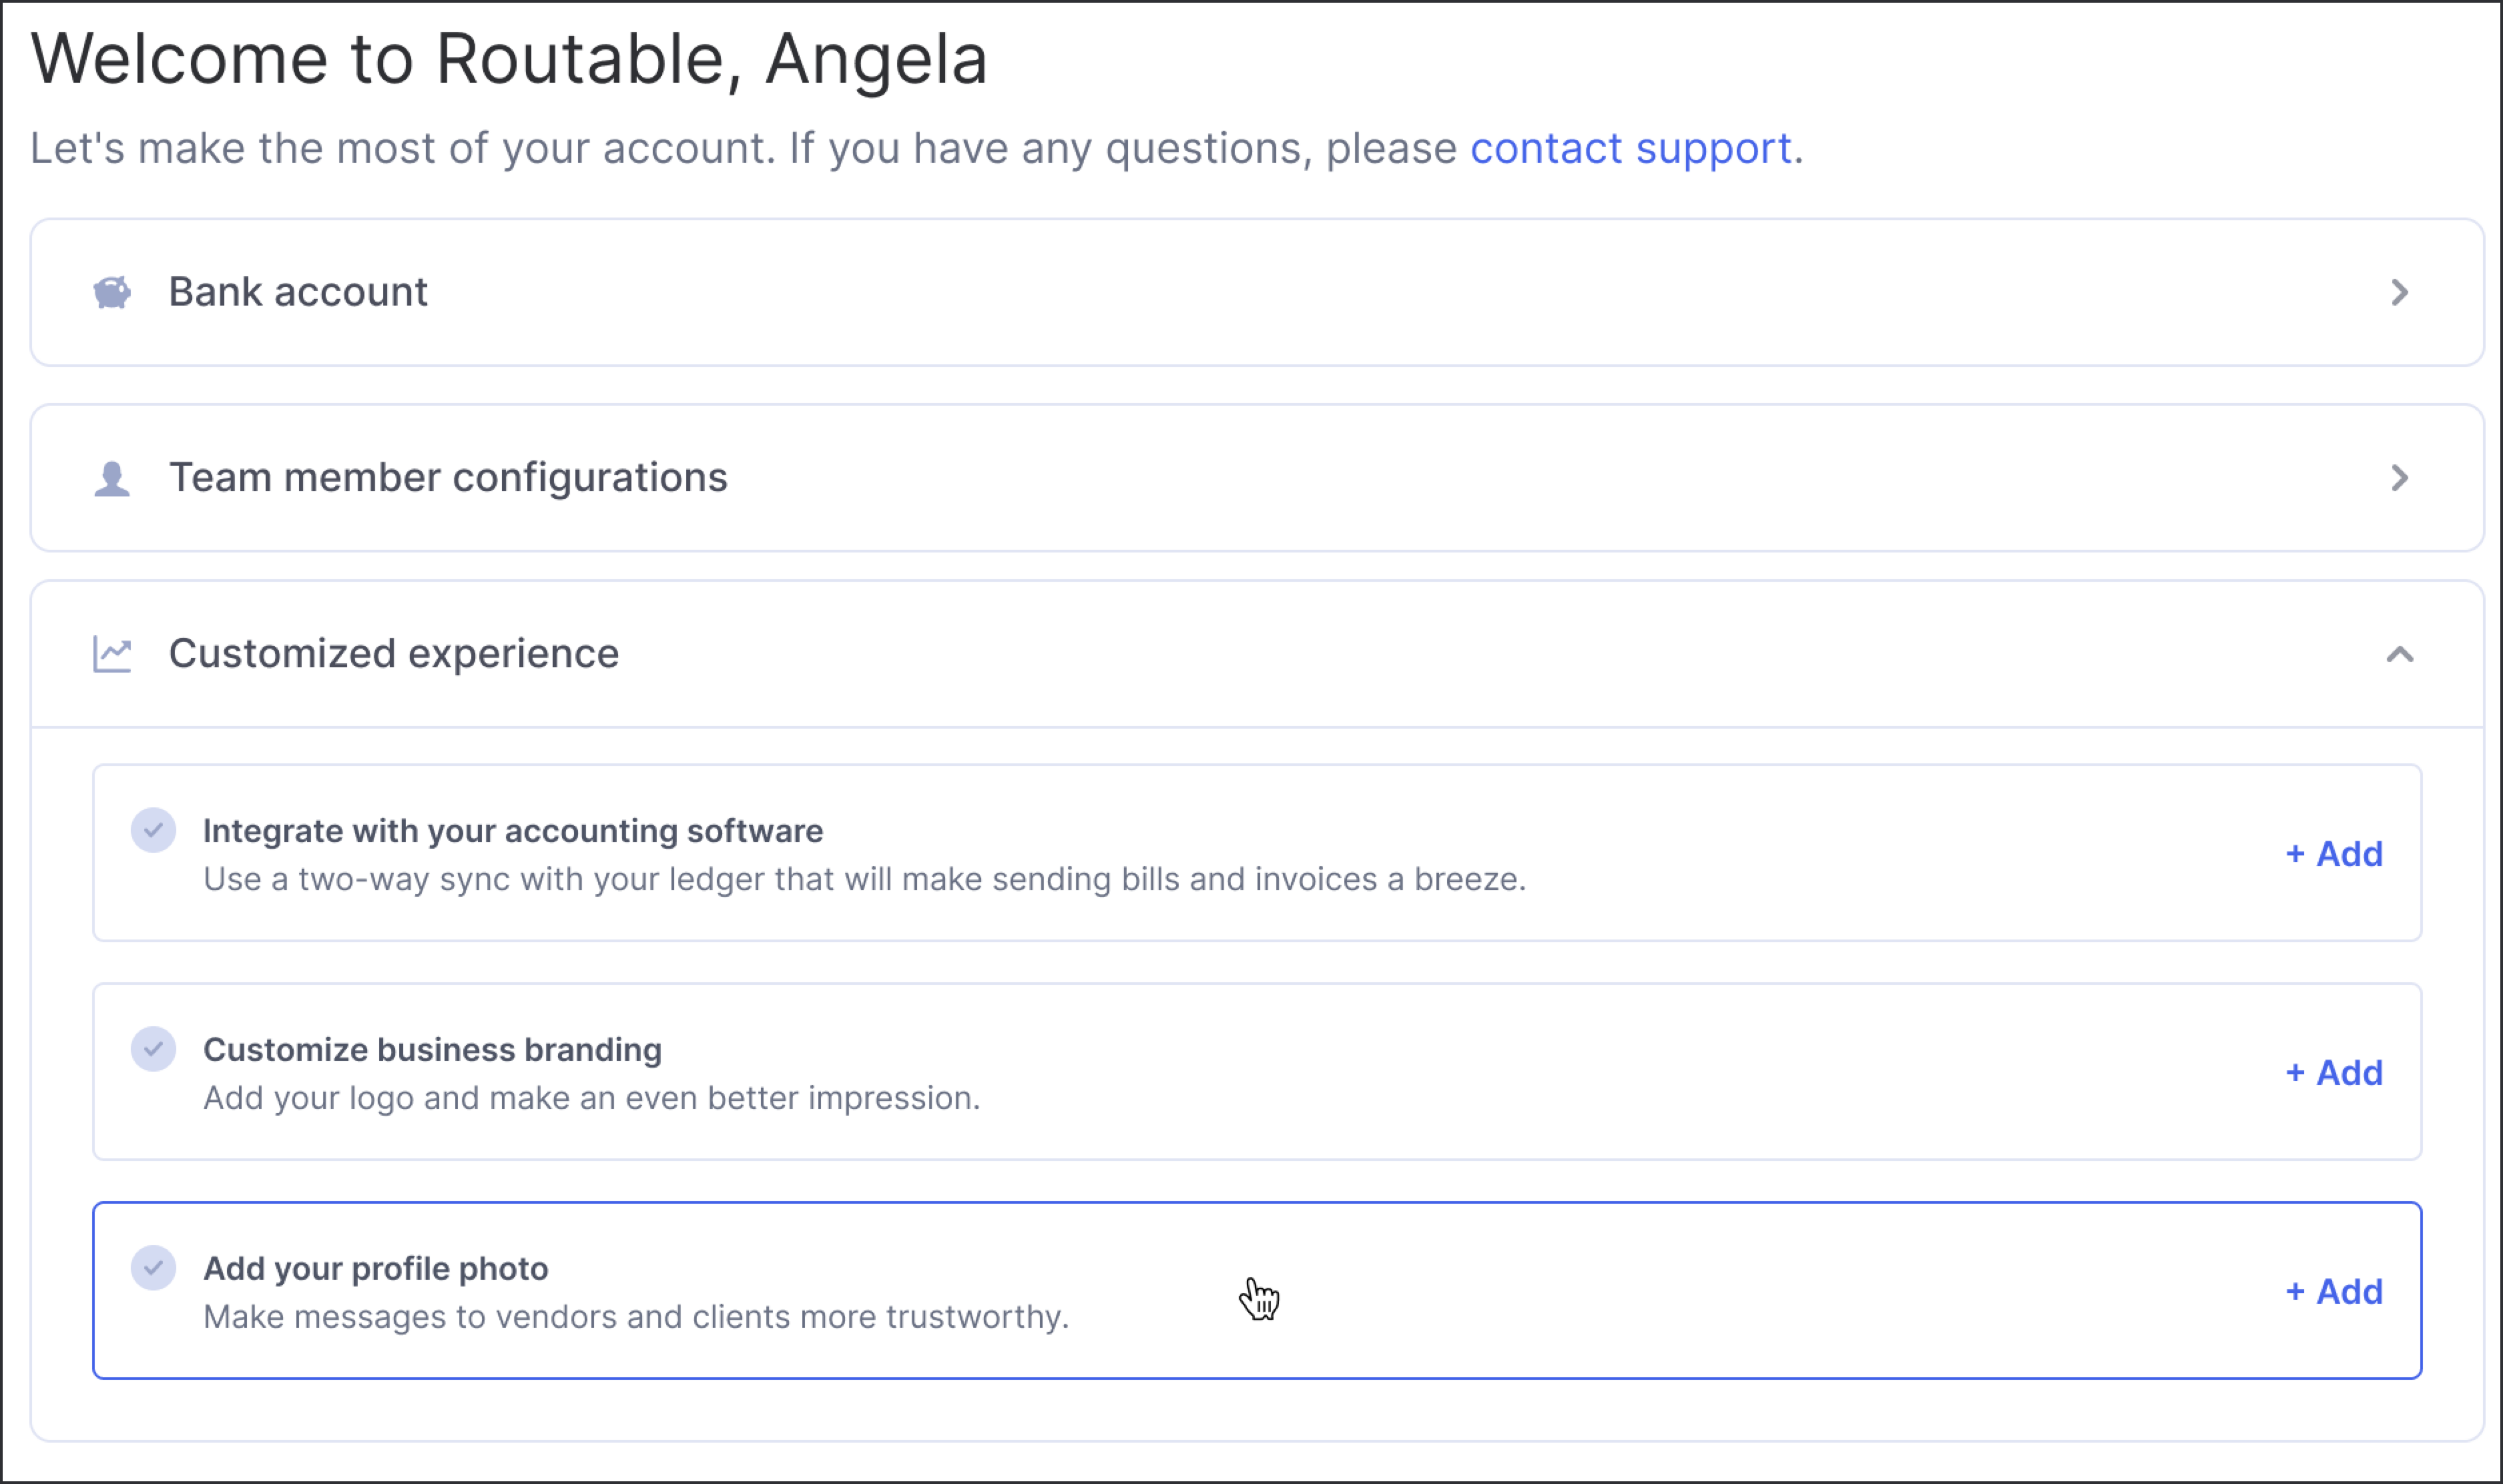Select the Integrate with your accounting software card

(1257, 853)
